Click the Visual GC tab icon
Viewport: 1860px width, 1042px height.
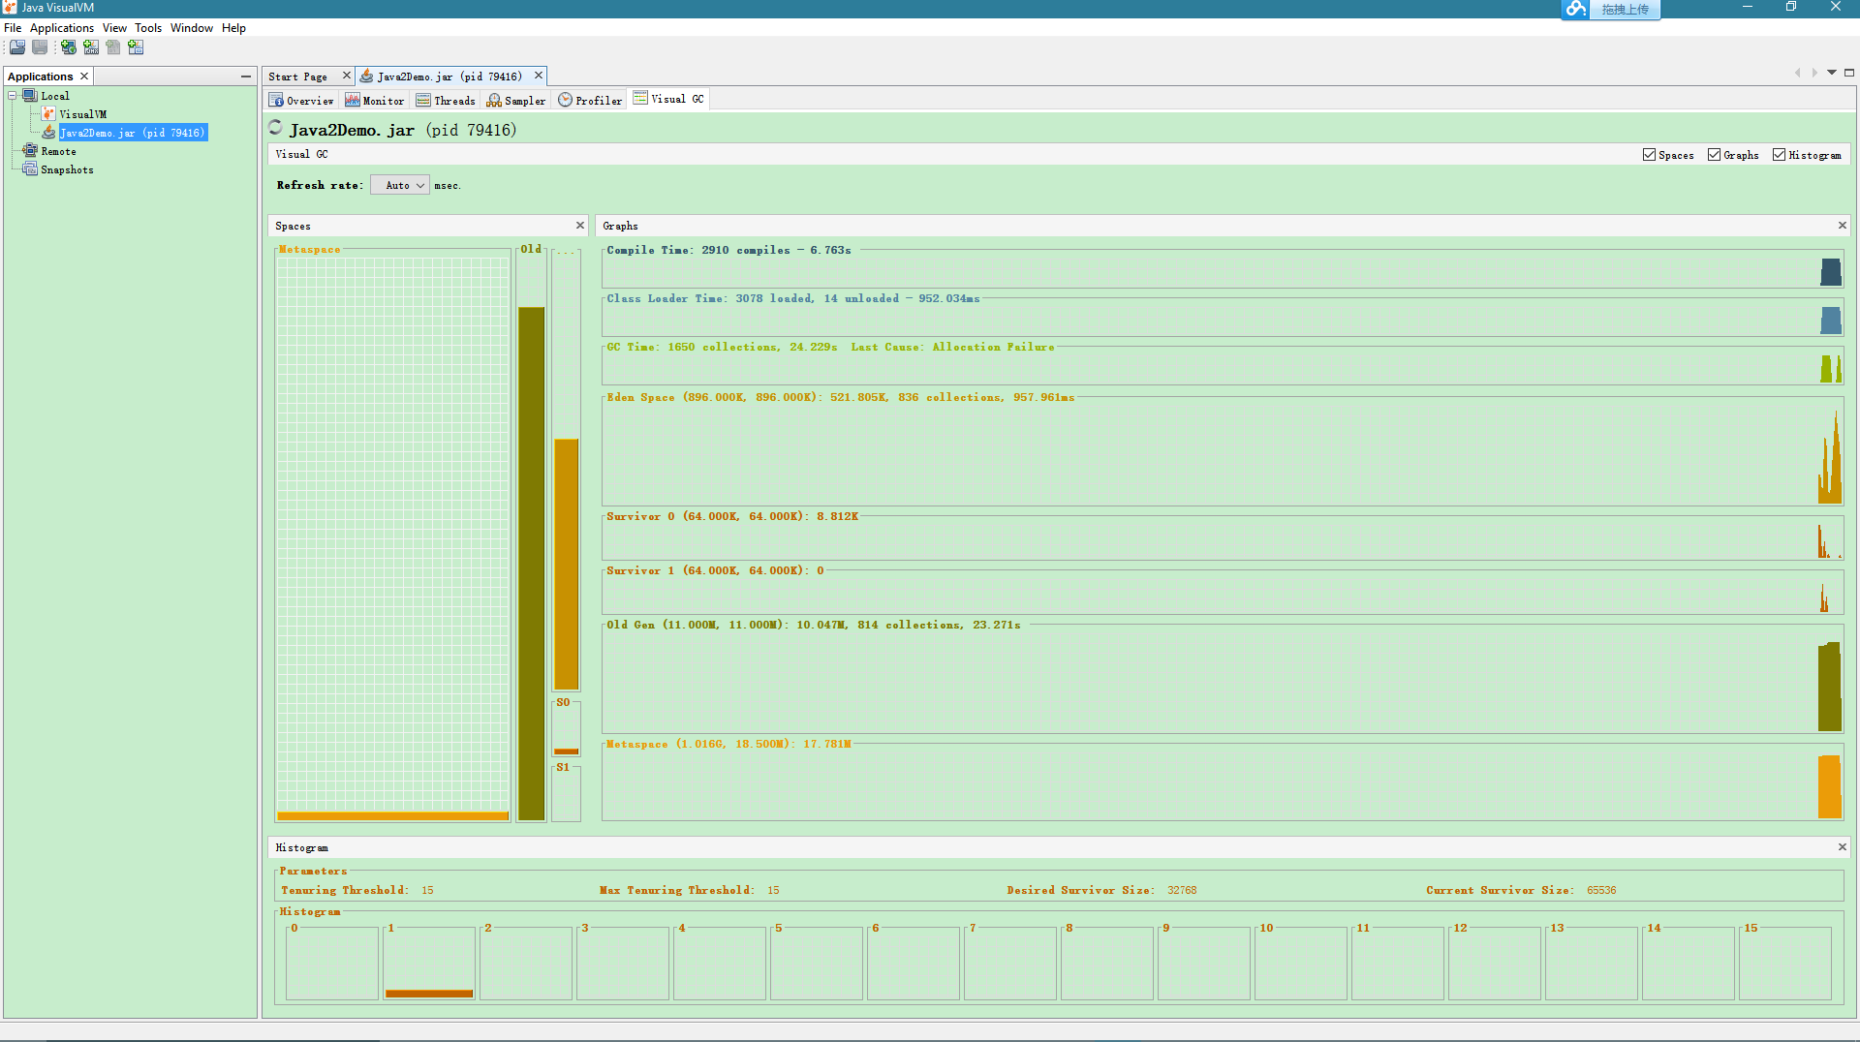click(640, 98)
